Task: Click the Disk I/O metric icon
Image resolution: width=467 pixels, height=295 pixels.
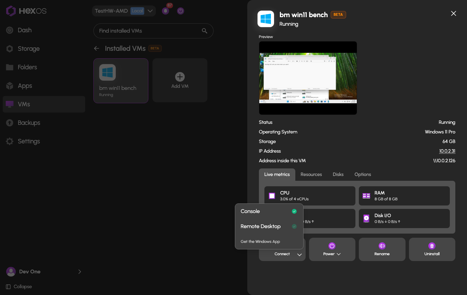Action: tap(366, 218)
